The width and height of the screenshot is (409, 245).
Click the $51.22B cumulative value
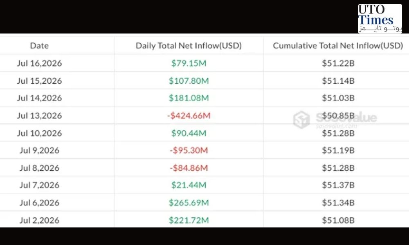338,63
